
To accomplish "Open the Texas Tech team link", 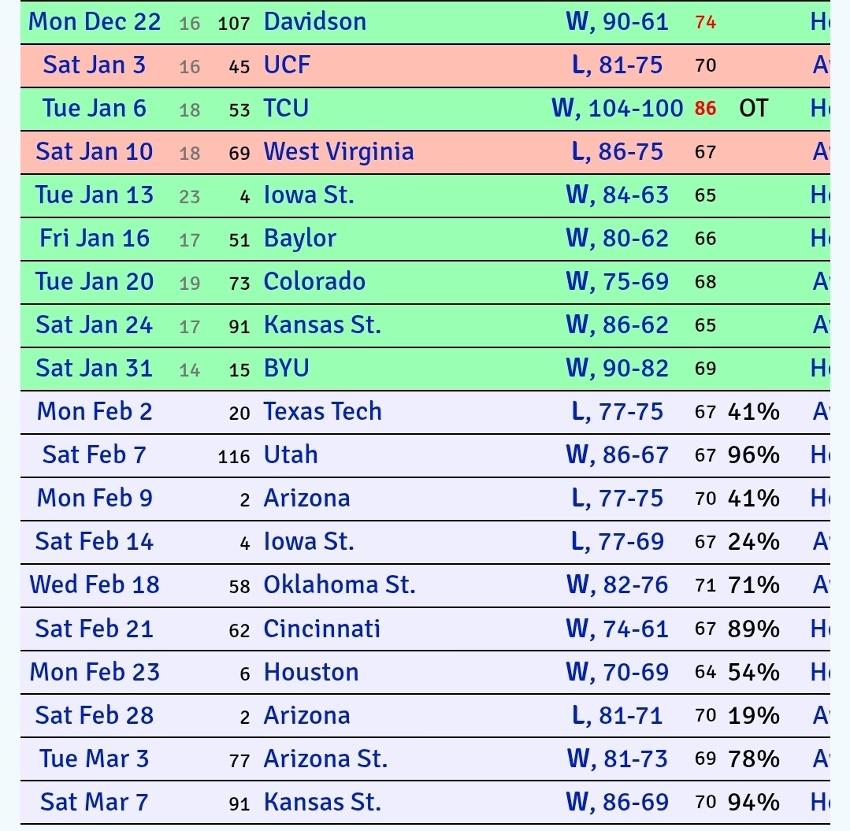I will [x=322, y=411].
